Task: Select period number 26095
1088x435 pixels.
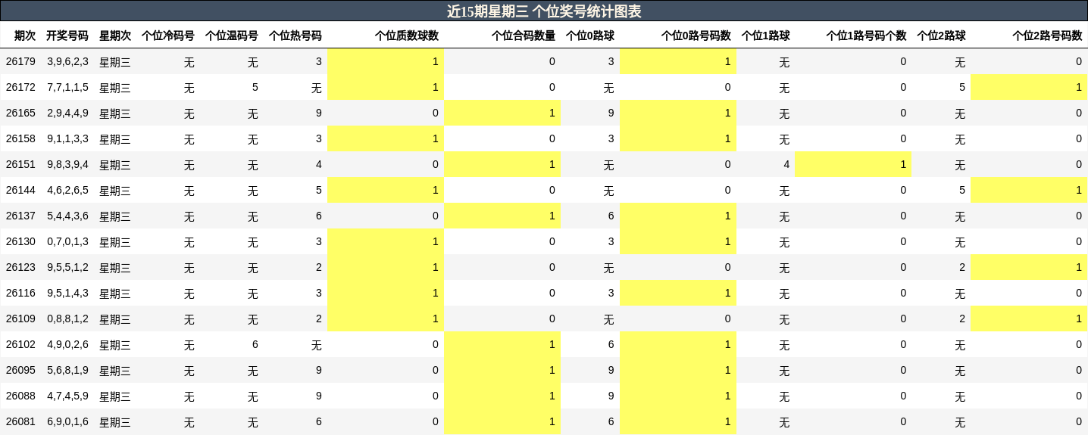Action: [20, 370]
